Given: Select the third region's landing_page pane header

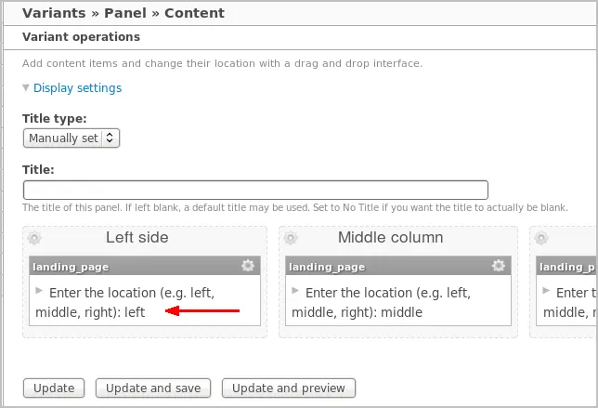Looking at the screenshot, I should click(566, 266).
